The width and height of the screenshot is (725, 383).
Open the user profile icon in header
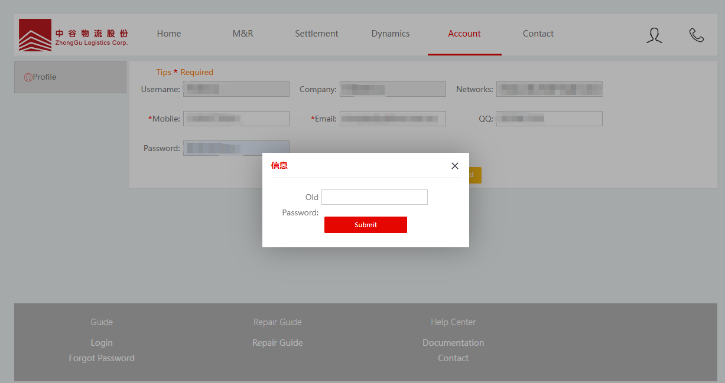tap(654, 35)
